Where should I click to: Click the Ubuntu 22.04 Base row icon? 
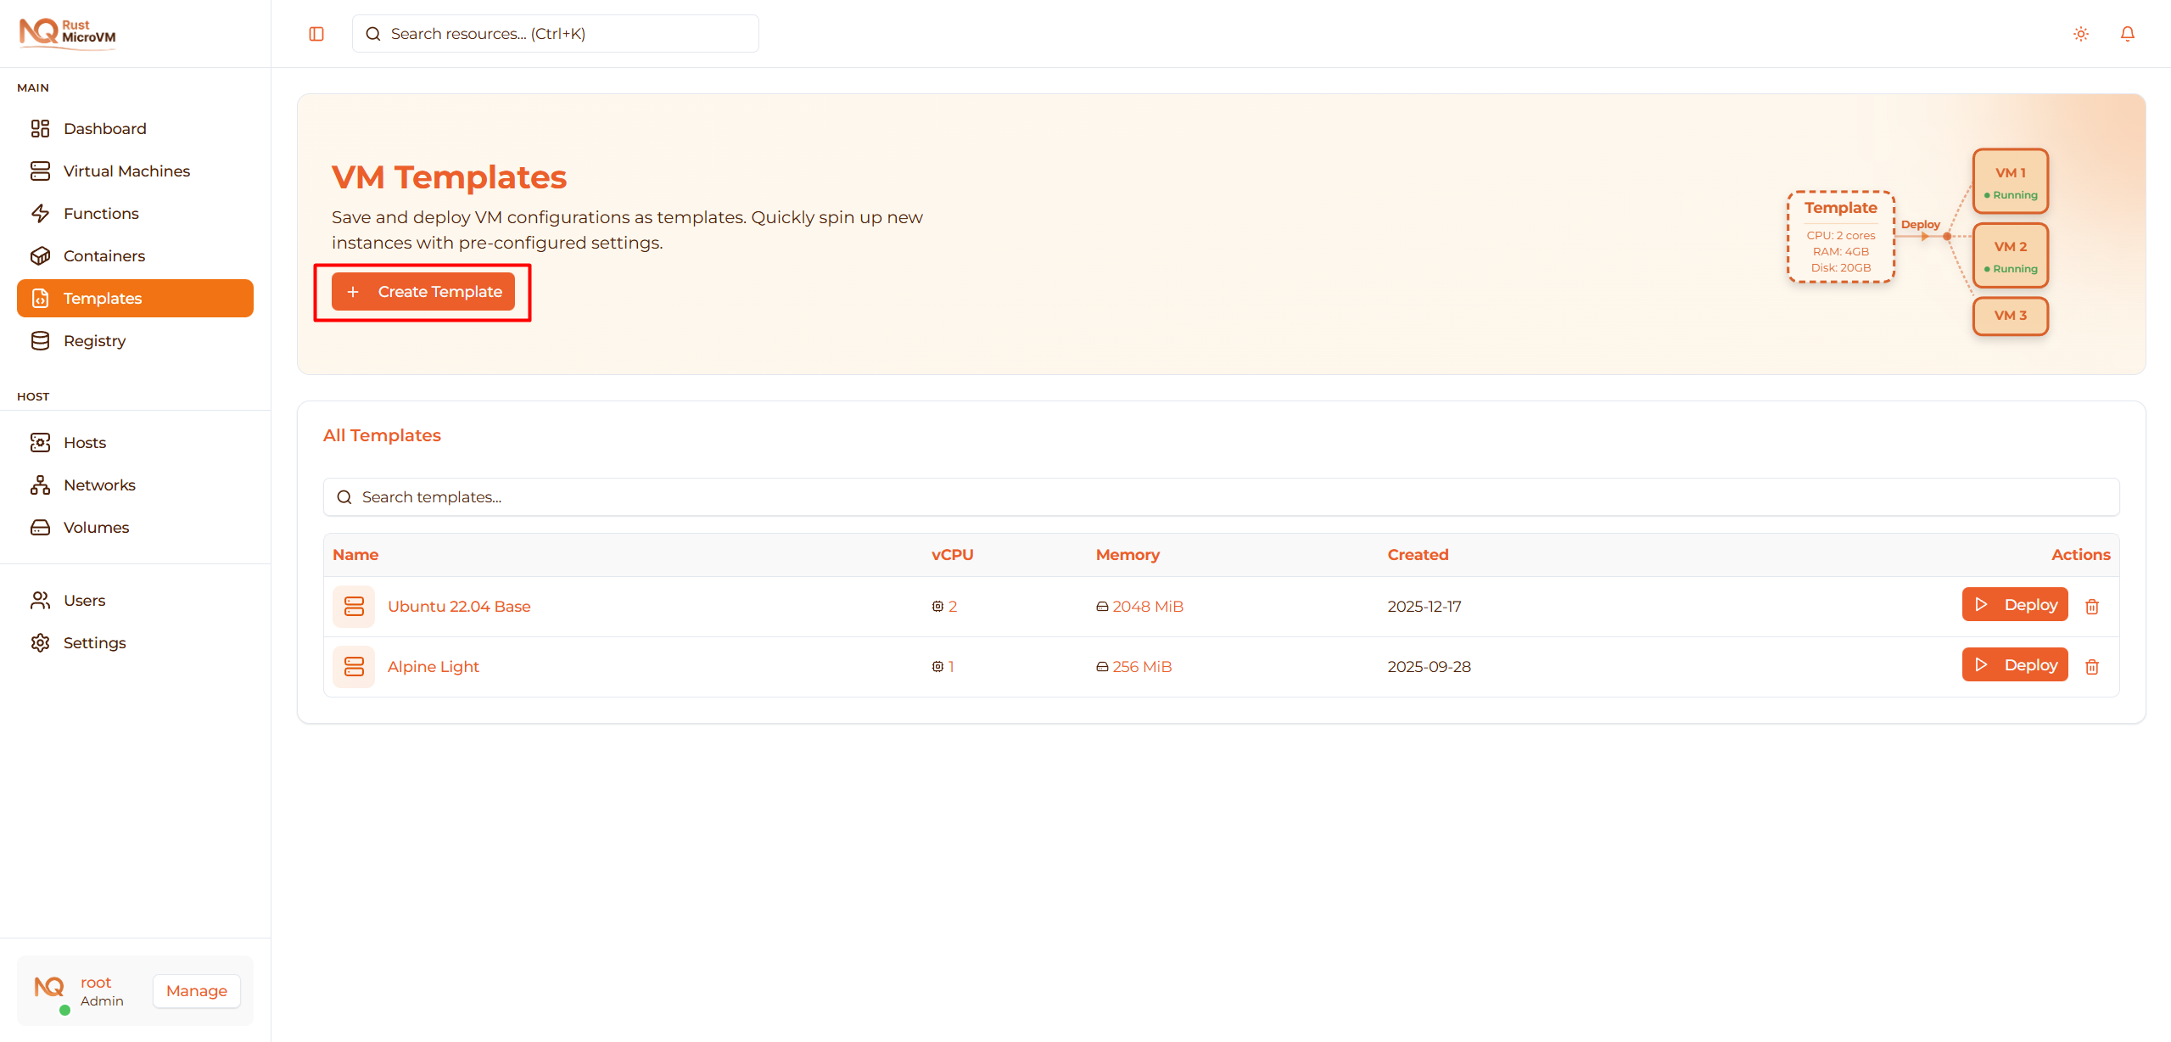[x=354, y=607]
